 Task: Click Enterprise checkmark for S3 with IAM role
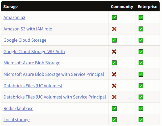click(141, 29)
